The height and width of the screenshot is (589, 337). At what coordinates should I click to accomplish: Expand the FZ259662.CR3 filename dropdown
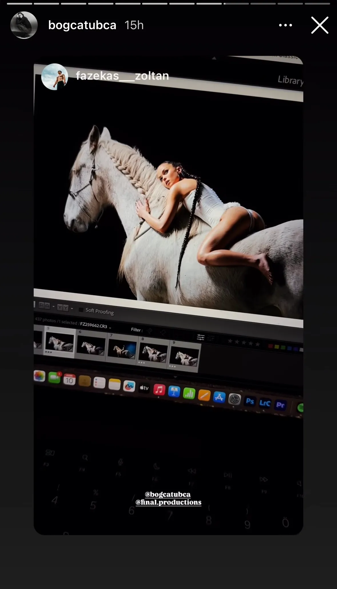110,327
